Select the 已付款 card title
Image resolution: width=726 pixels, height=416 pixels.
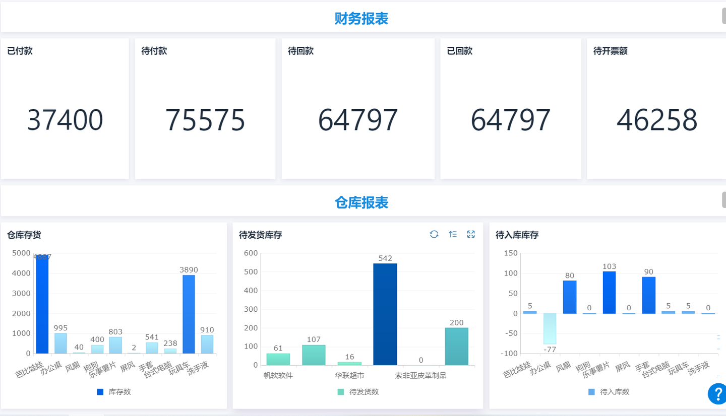(20, 51)
